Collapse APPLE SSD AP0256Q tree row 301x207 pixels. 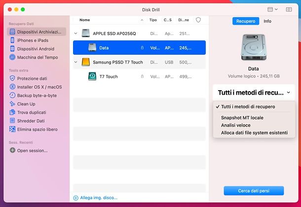(x=75, y=34)
